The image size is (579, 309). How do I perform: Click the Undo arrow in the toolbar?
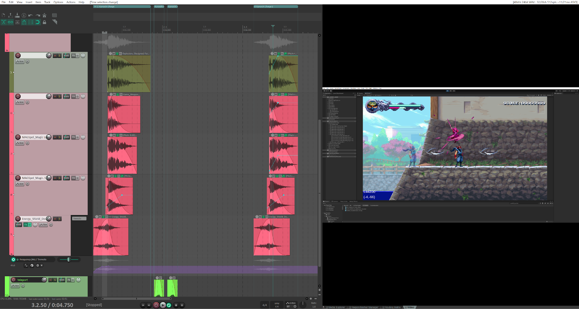(x=30, y=16)
